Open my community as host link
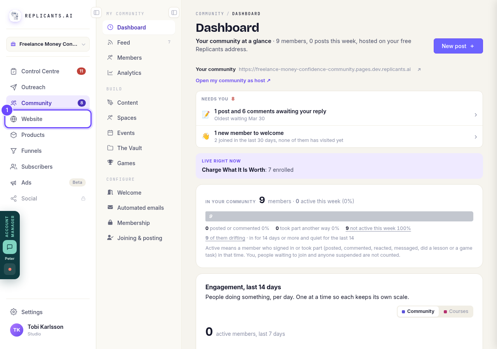Image resolution: width=497 pixels, height=349 pixels. coord(233,80)
